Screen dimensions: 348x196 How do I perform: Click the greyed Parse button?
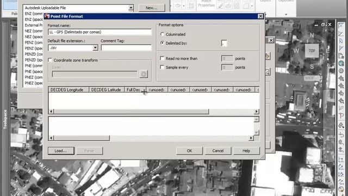(x=89, y=151)
